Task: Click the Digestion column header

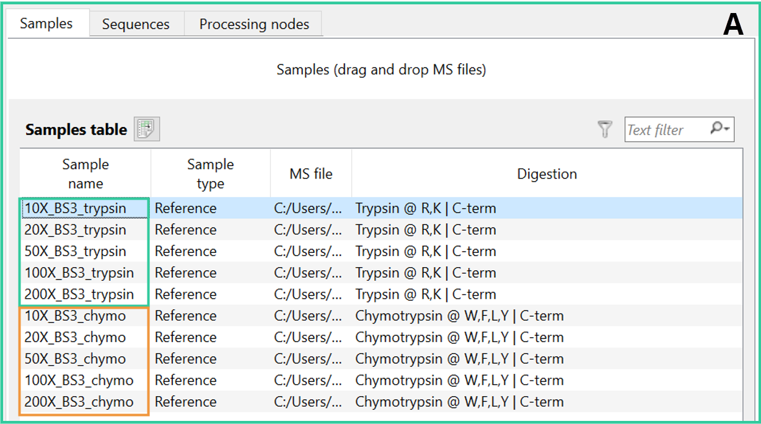Action: click(547, 174)
